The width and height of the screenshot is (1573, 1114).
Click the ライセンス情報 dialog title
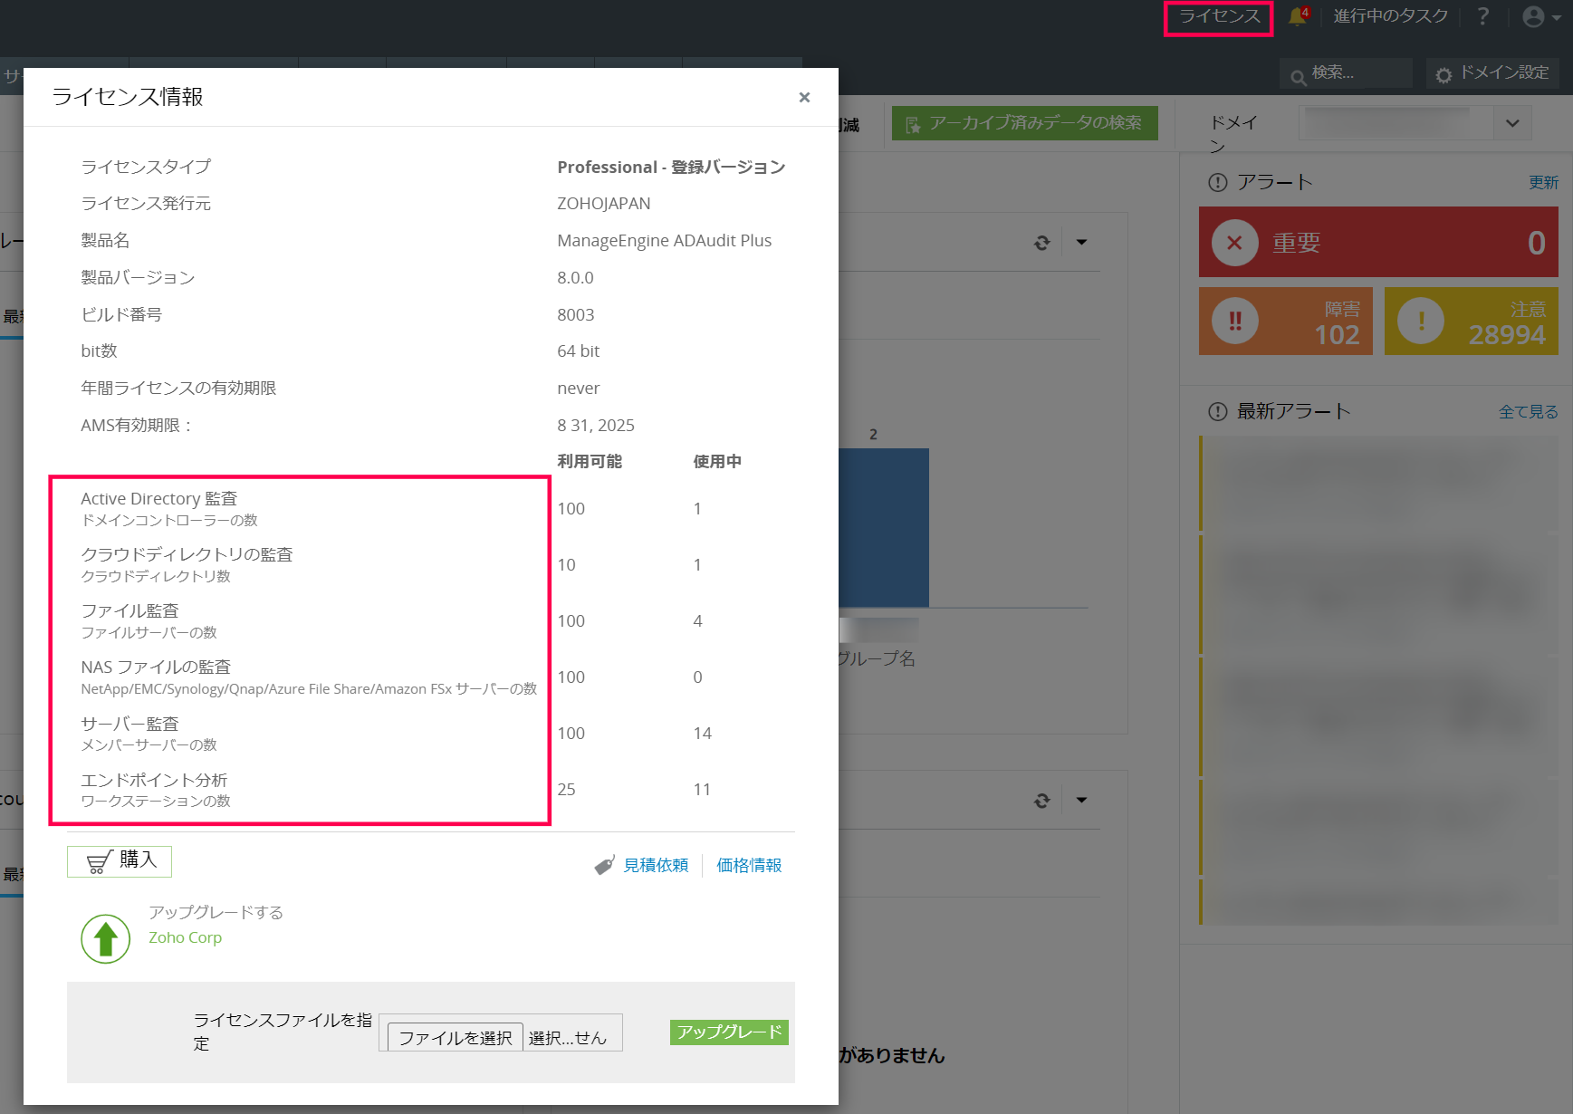[x=128, y=97]
